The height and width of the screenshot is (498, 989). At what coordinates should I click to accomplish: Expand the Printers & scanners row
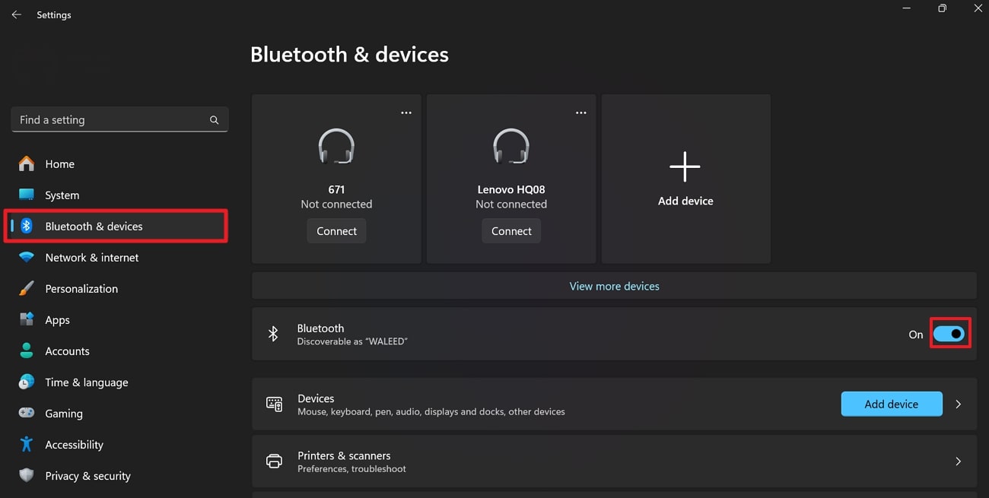point(958,461)
